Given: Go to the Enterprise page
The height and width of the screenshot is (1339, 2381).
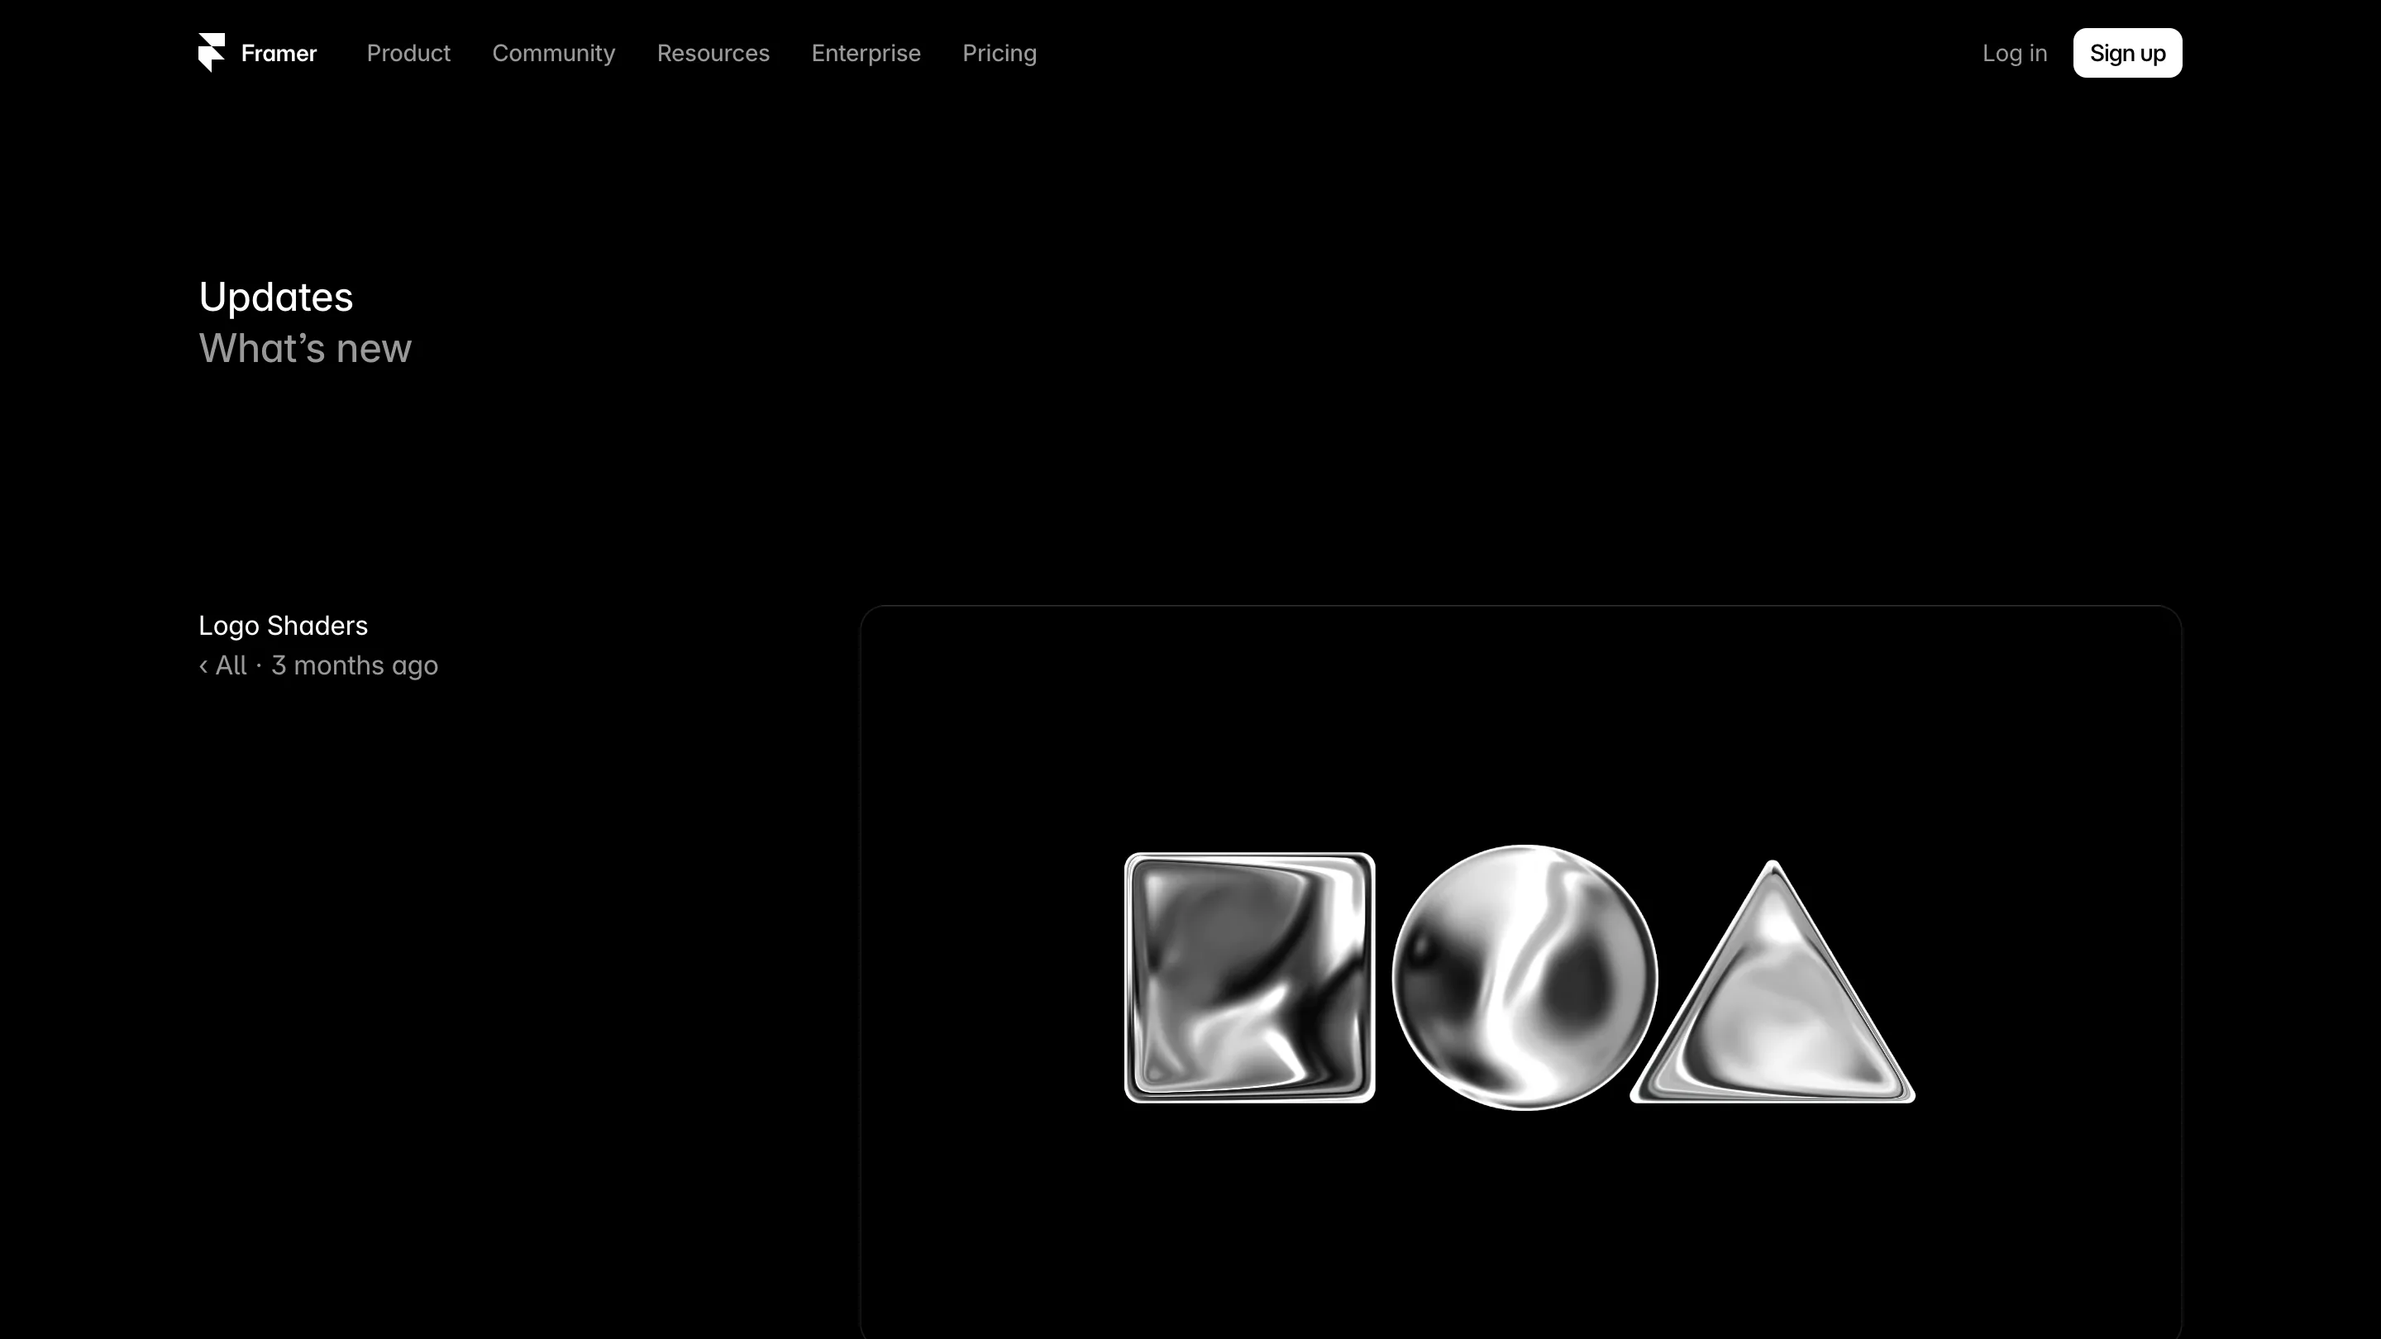Looking at the screenshot, I should click(866, 54).
